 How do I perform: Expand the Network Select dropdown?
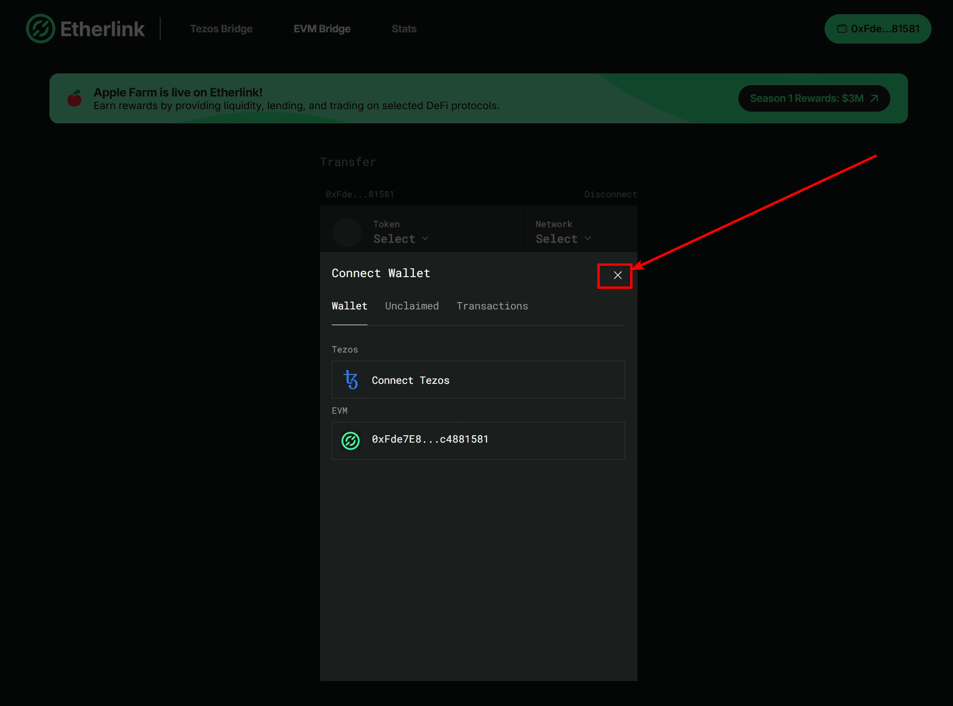coord(563,238)
